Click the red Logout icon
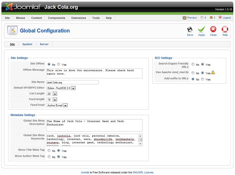235x175 pixels. [220, 17]
